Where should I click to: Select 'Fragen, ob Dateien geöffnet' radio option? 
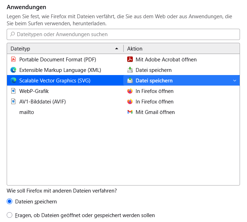[9, 215]
